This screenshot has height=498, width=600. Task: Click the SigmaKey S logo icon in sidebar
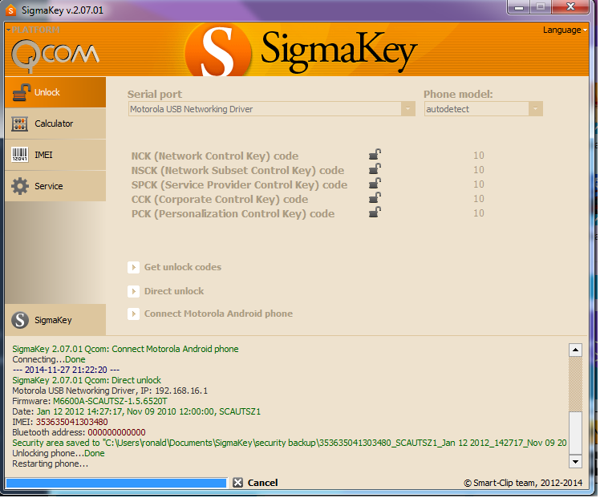[x=21, y=320]
